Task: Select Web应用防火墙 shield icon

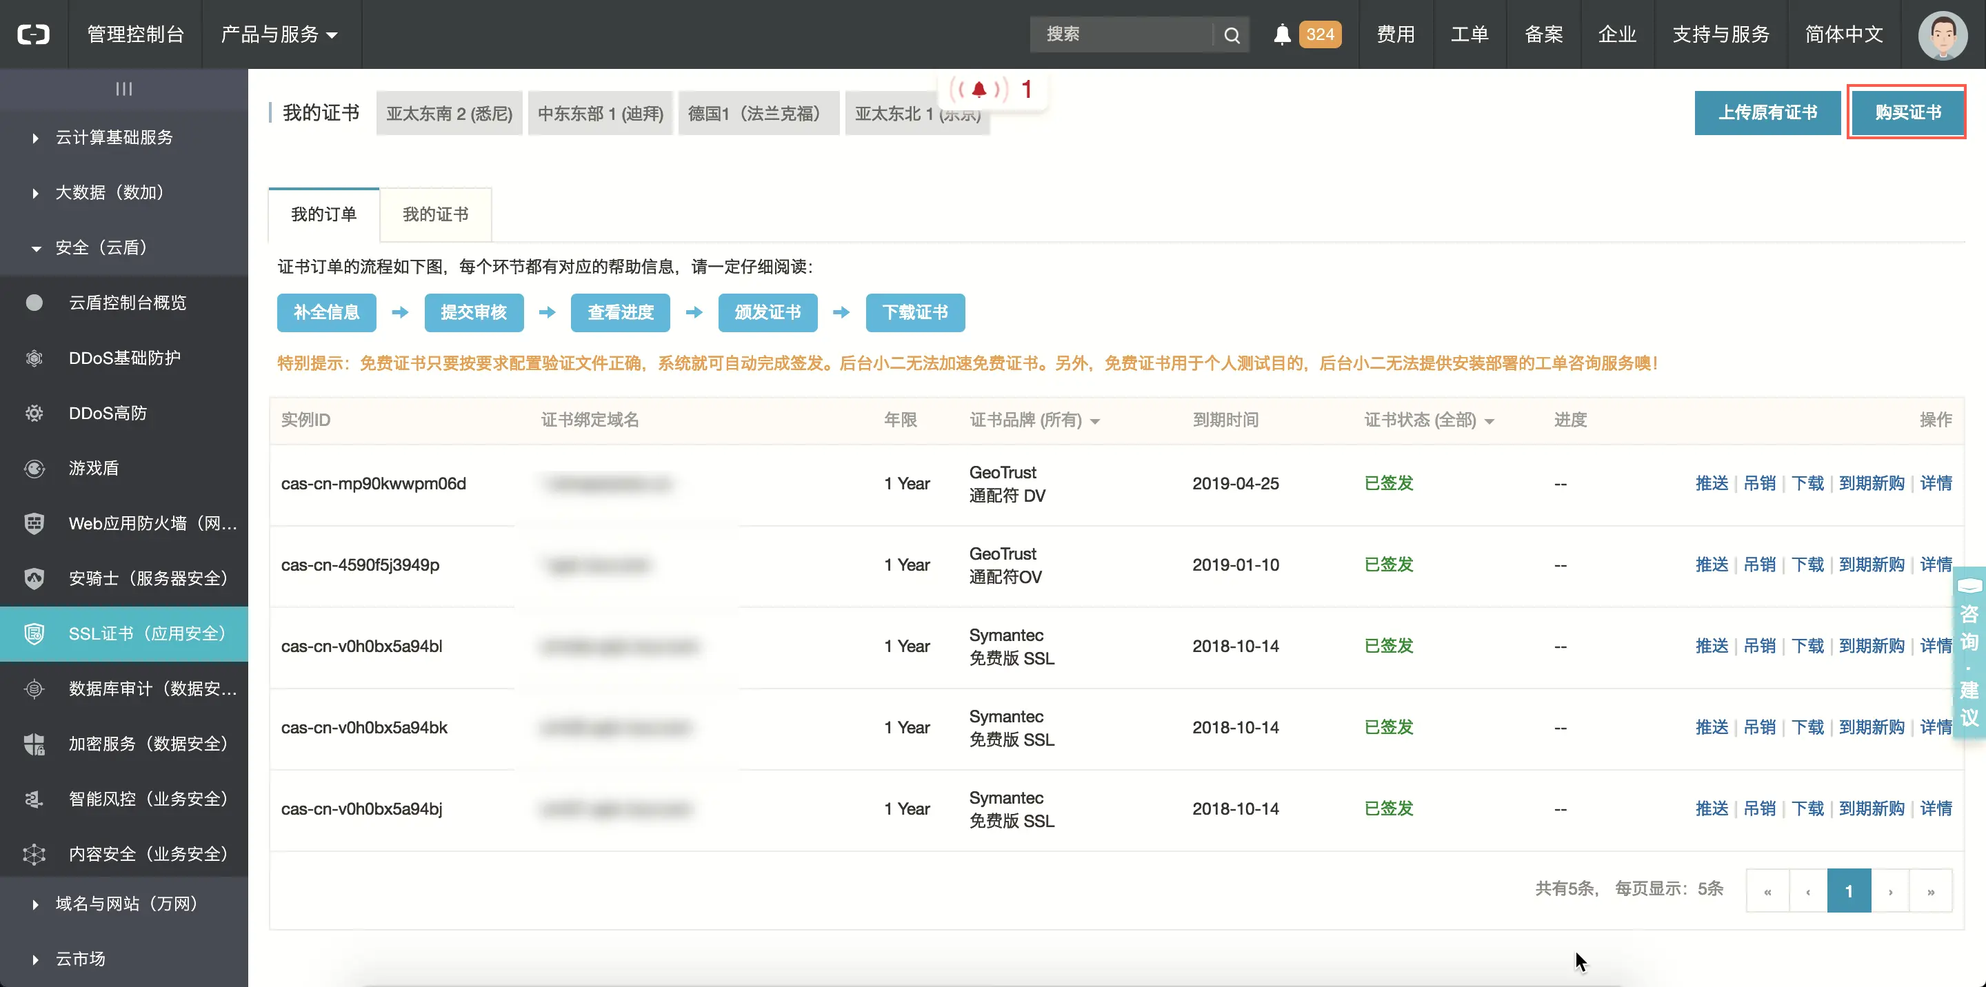Action: [34, 524]
